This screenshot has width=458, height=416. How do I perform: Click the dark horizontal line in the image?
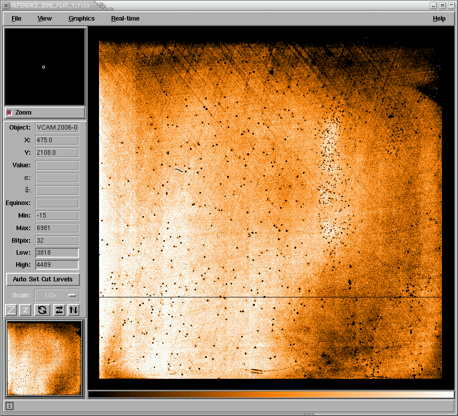pos(270,297)
